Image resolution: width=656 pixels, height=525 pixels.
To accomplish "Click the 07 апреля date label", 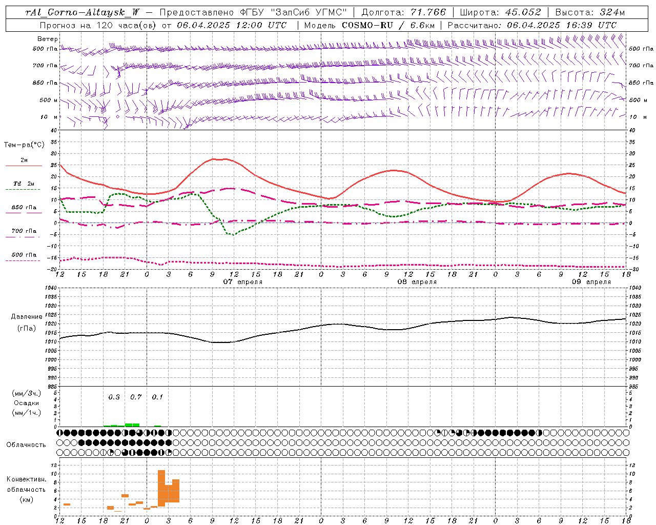I will coord(242,282).
